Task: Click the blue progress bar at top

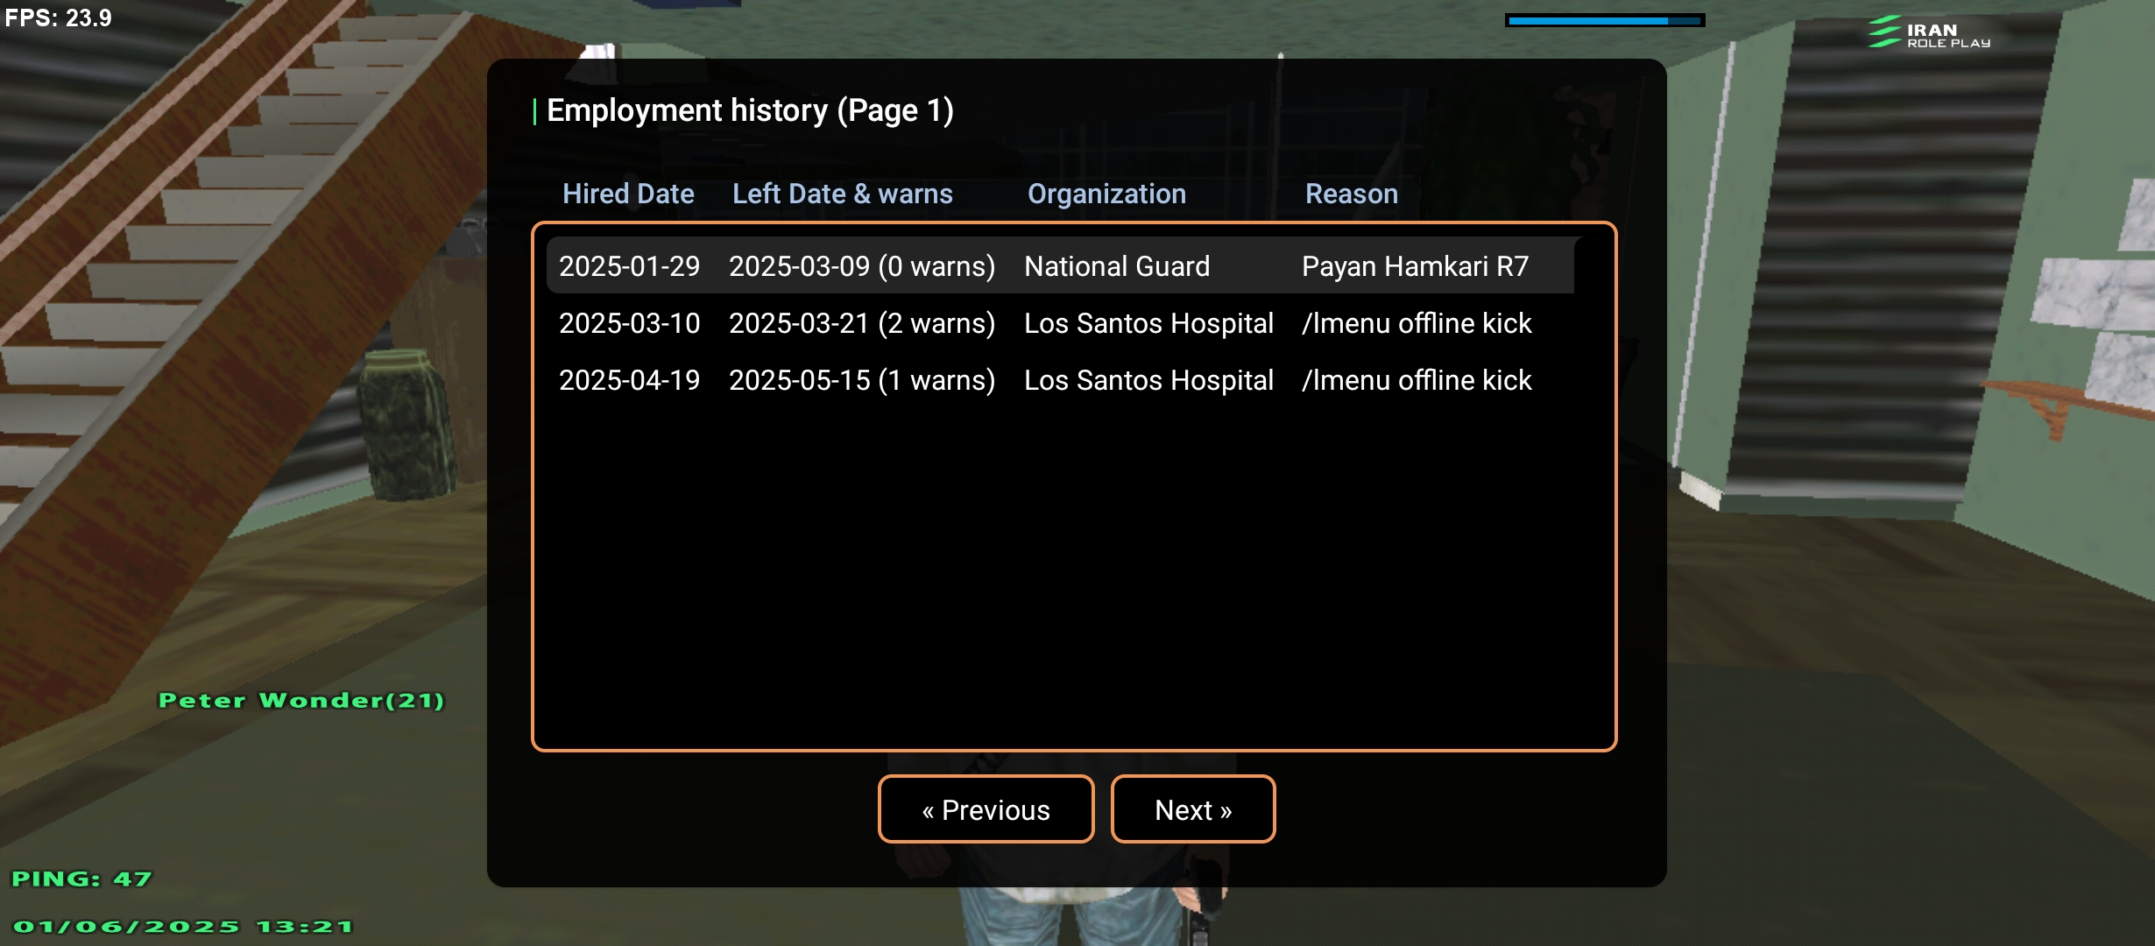Action: 1604,20
